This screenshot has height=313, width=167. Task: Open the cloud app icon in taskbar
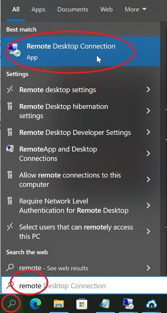click(152, 304)
